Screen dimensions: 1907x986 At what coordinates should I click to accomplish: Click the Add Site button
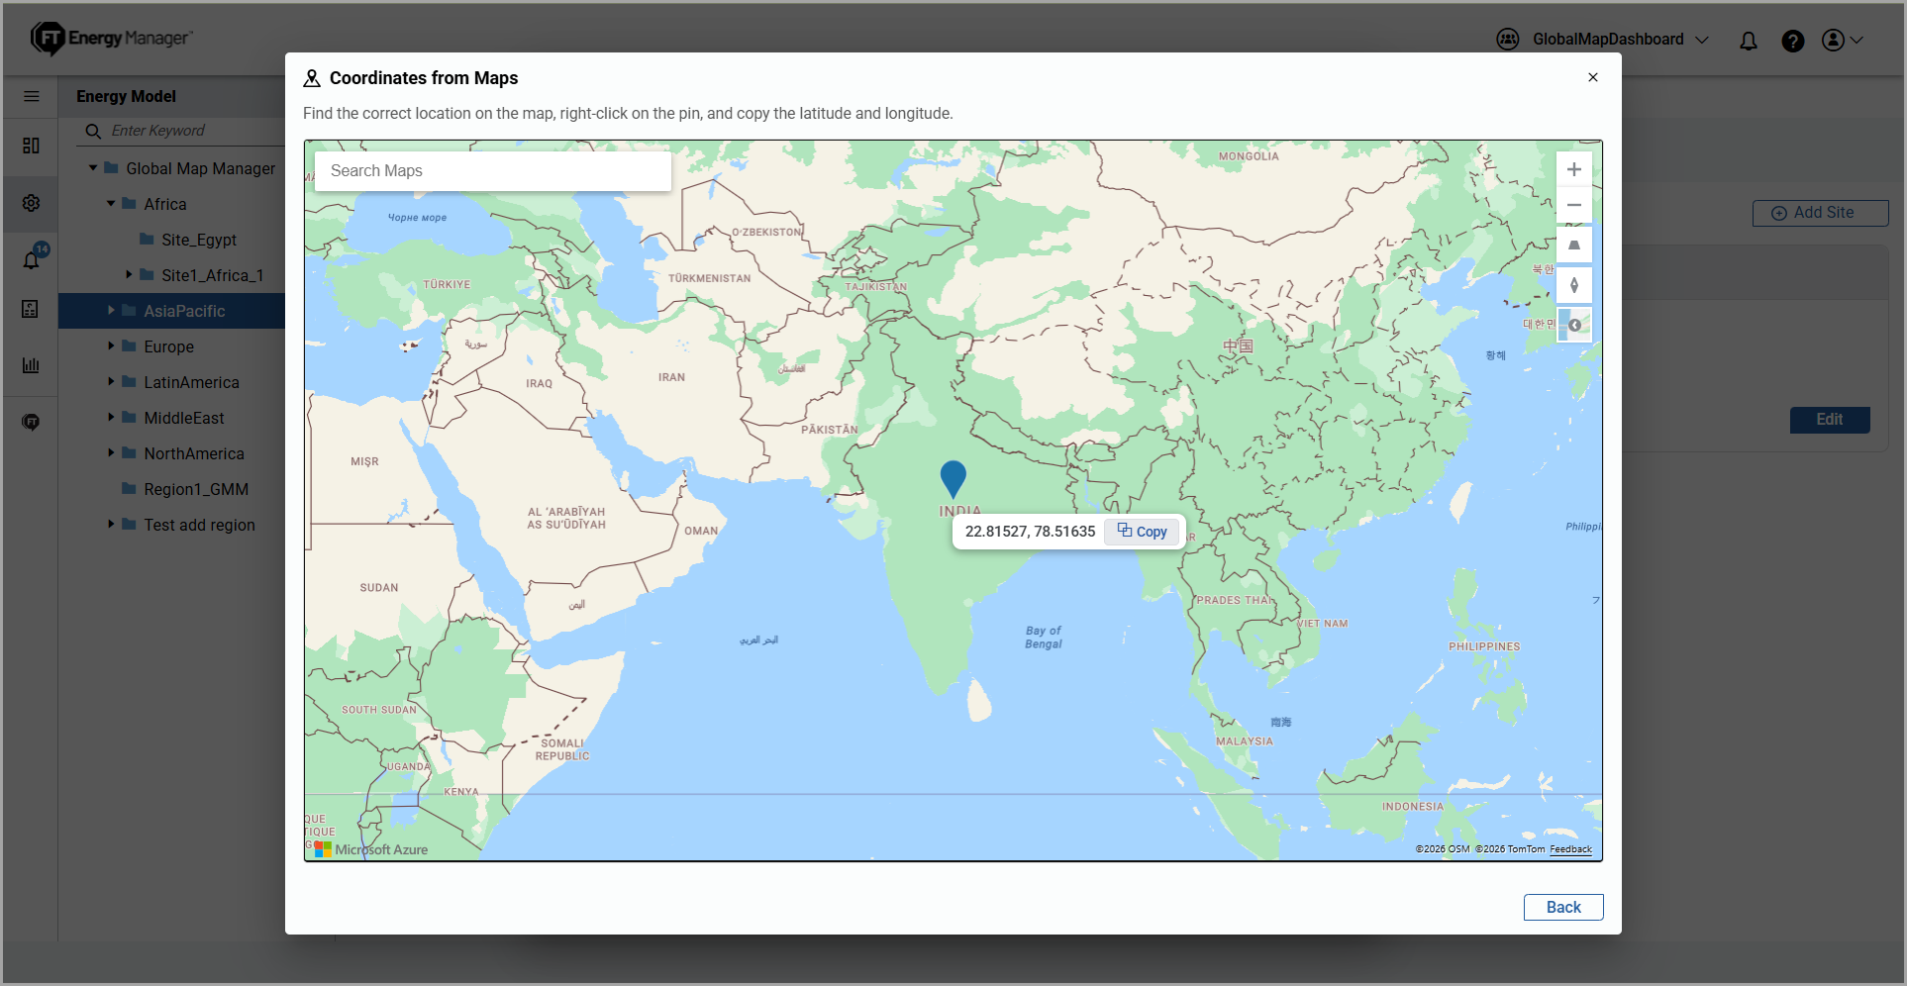pyautogui.click(x=1820, y=213)
